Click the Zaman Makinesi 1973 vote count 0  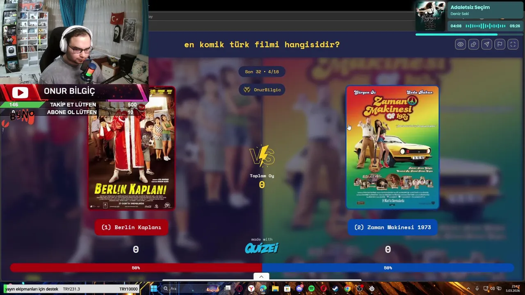pos(388,250)
